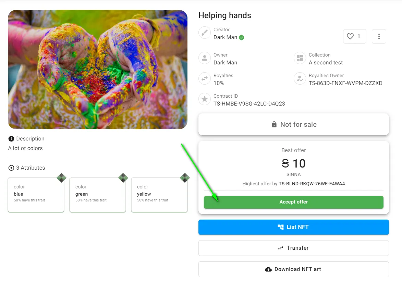402x284 pixels.
Task: Click the Contract ID star icon
Action: 205,99
